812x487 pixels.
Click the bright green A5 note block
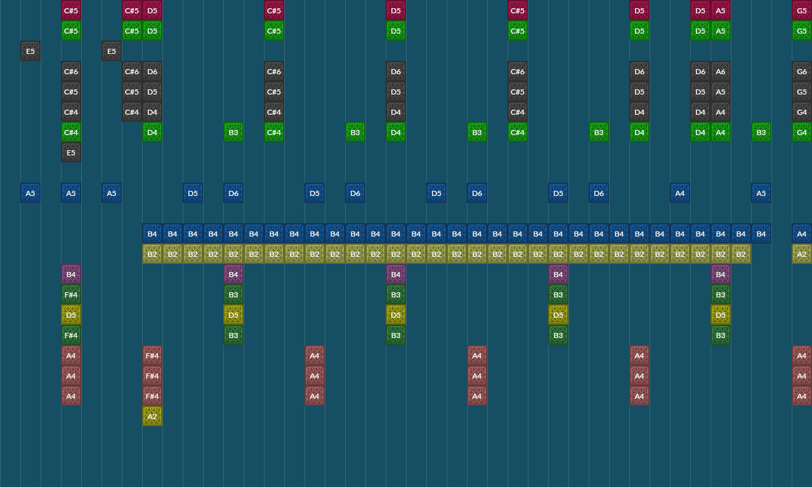[x=721, y=30]
